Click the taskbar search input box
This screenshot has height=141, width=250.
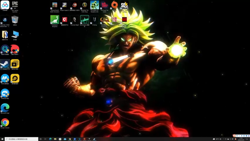(22, 139)
